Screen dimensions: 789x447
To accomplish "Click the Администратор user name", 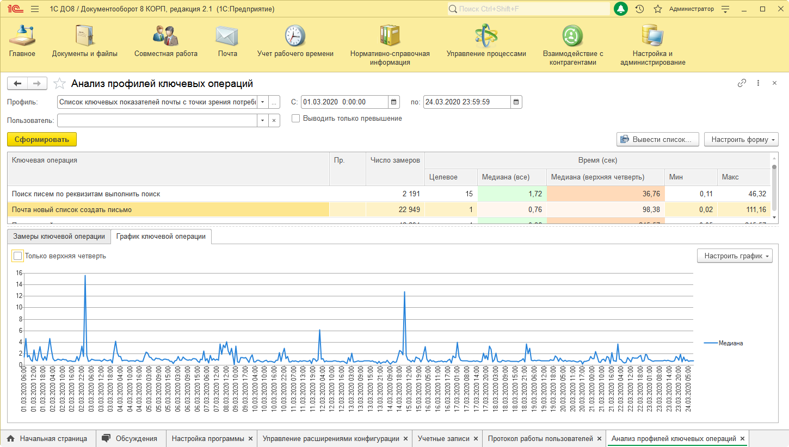I will click(691, 9).
